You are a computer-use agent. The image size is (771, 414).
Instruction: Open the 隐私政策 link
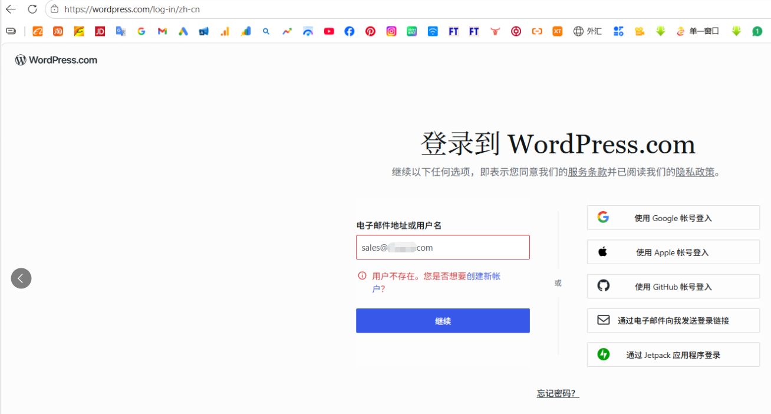695,172
